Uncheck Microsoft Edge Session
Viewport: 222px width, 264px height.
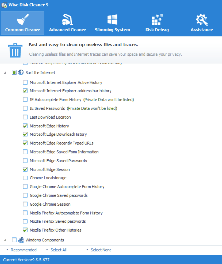point(25,169)
